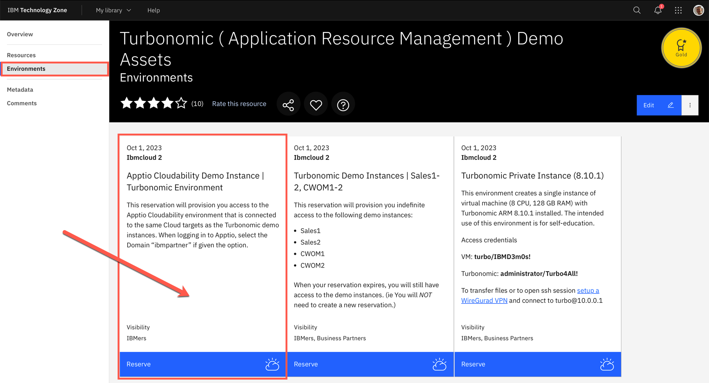This screenshot has width=709, height=383.
Task: Click the fourth rating star
Action: [x=168, y=103]
